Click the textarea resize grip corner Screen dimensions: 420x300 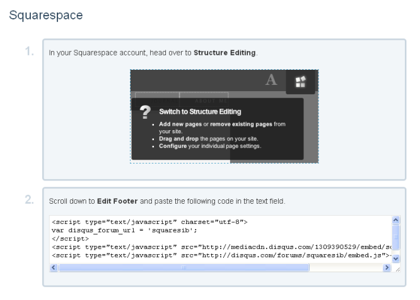(x=397, y=268)
